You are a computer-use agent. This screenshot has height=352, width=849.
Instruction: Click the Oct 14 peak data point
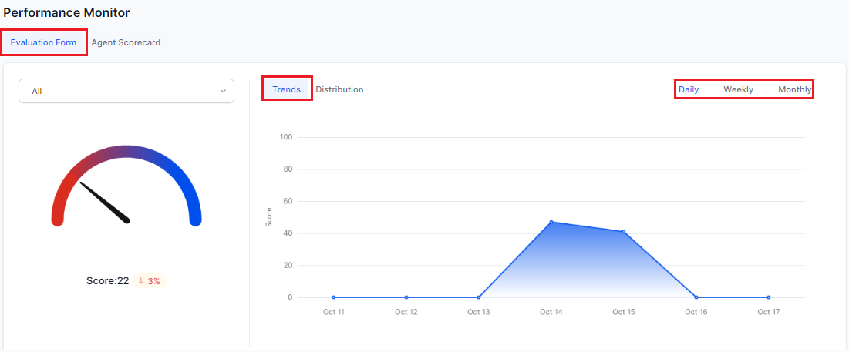coord(551,222)
